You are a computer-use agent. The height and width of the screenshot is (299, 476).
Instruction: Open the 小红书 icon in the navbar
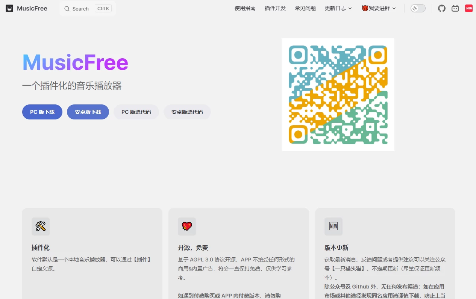pos(468,8)
